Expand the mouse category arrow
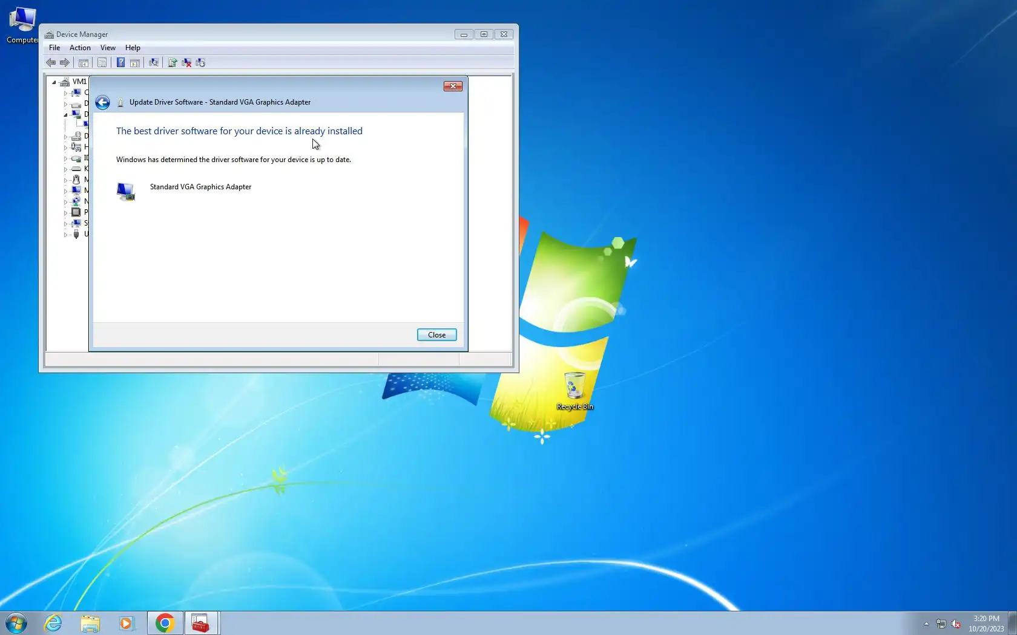The image size is (1017, 635). 65,180
